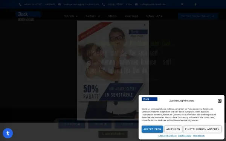This screenshot has height=141, width=226.
Task: Click the 'Zustimmung verwalten' heading text
Action: [182, 101]
